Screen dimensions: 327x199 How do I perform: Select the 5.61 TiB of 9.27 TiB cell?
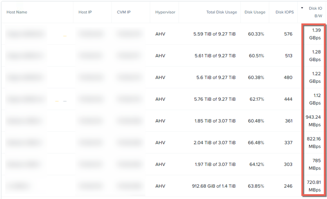(215, 55)
